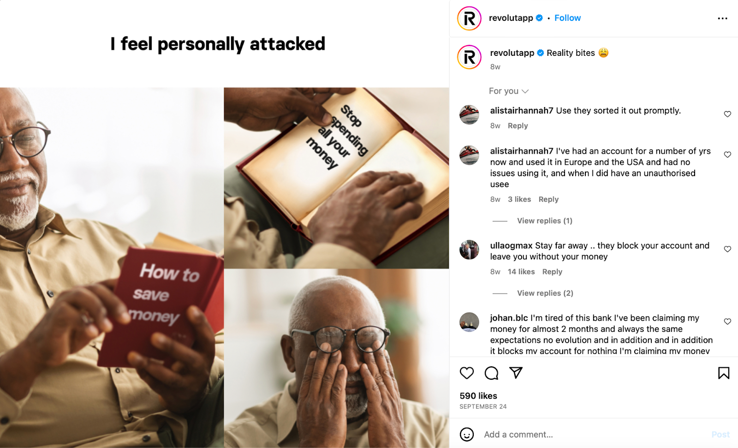Open the For you comment sorting dropdown
738x448 pixels.
508,91
